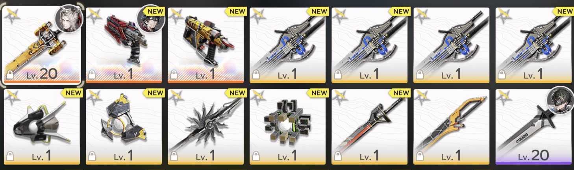The width and height of the screenshot is (574, 170).
Task: Select the red pistol weapon card
Action: click(x=124, y=45)
